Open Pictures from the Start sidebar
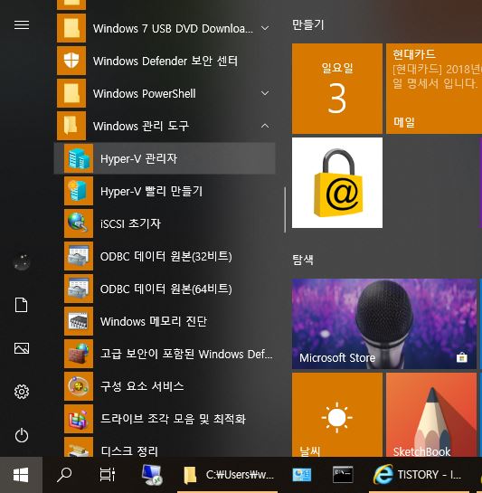This screenshot has height=493, width=482. (x=22, y=348)
